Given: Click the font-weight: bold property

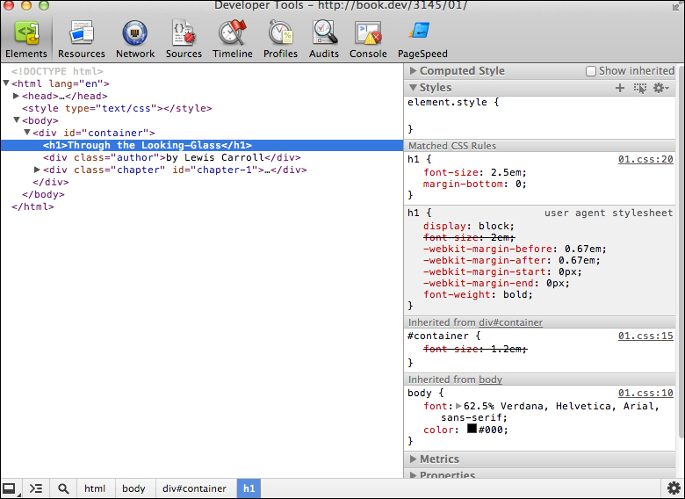Looking at the screenshot, I should [478, 294].
